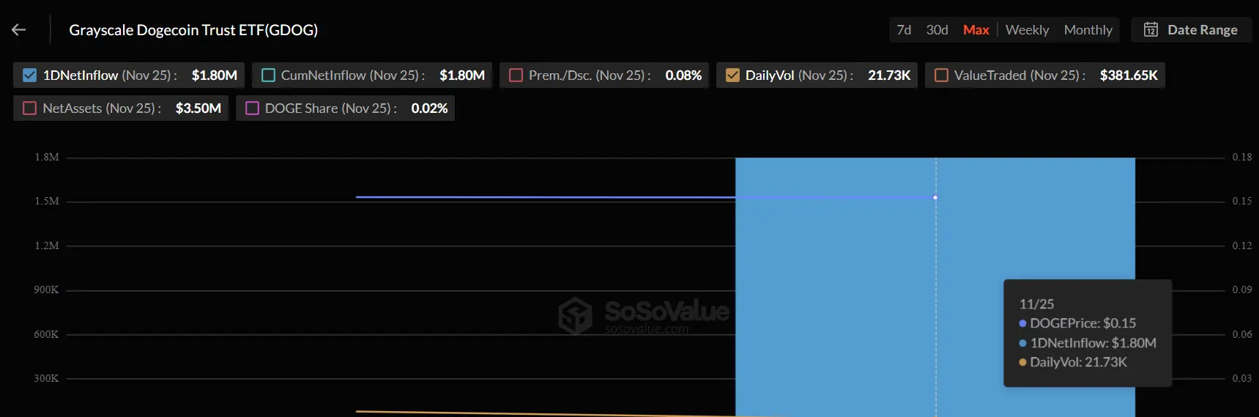Switch to the 7d range tab
This screenshot has width=1259, height=417.
point(904,30)
